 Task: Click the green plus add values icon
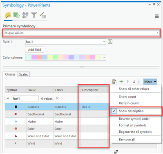[x=121, y=82]
